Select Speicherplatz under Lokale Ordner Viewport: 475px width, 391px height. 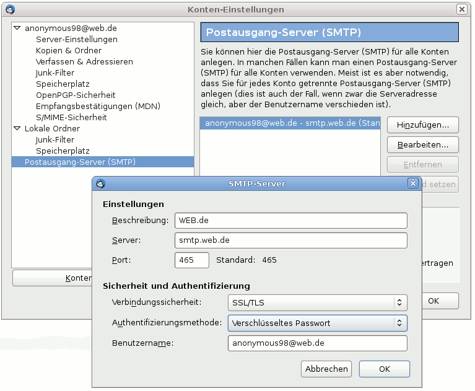point(63,151)
